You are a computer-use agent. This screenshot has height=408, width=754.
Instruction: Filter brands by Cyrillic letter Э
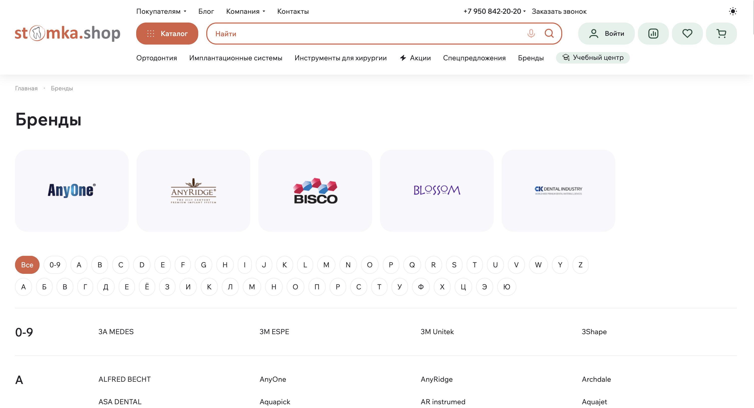[x=485, y=287]
